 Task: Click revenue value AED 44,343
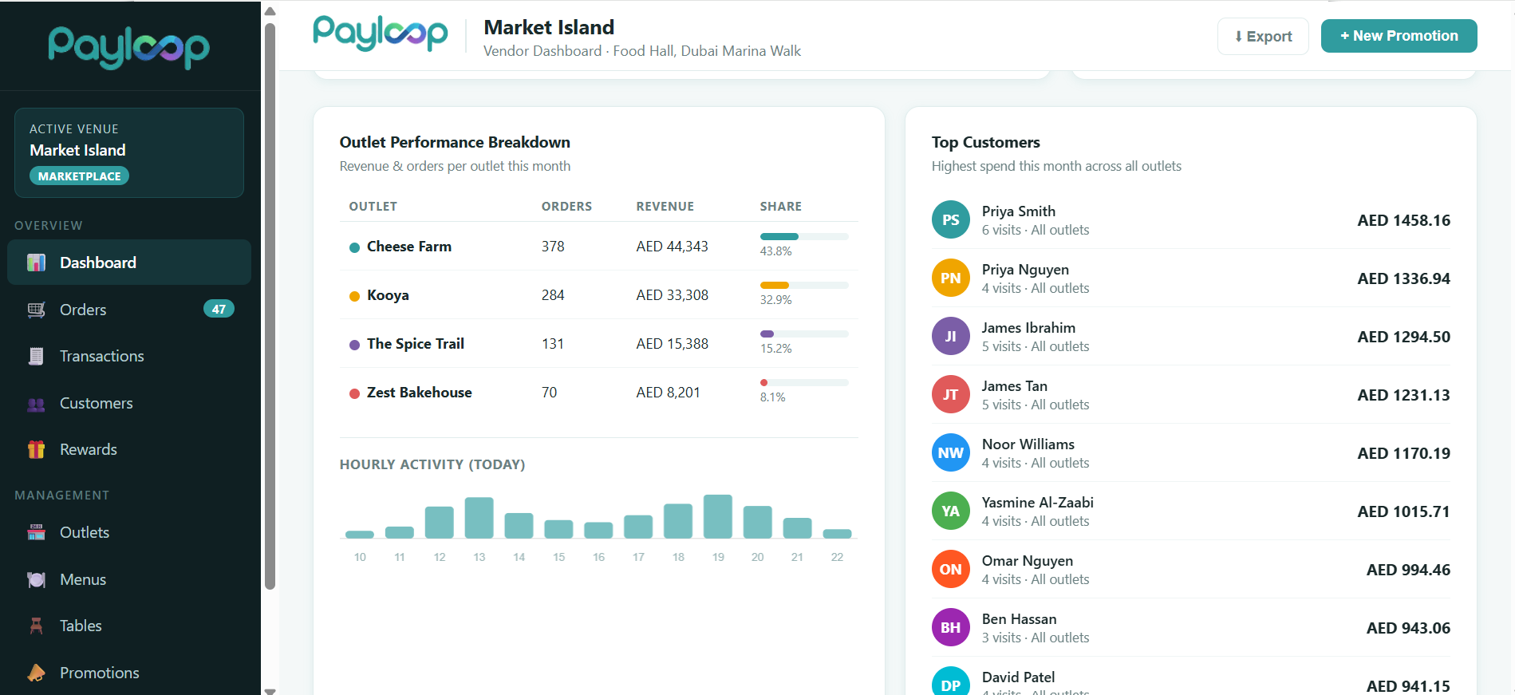[x=673, y=247]
